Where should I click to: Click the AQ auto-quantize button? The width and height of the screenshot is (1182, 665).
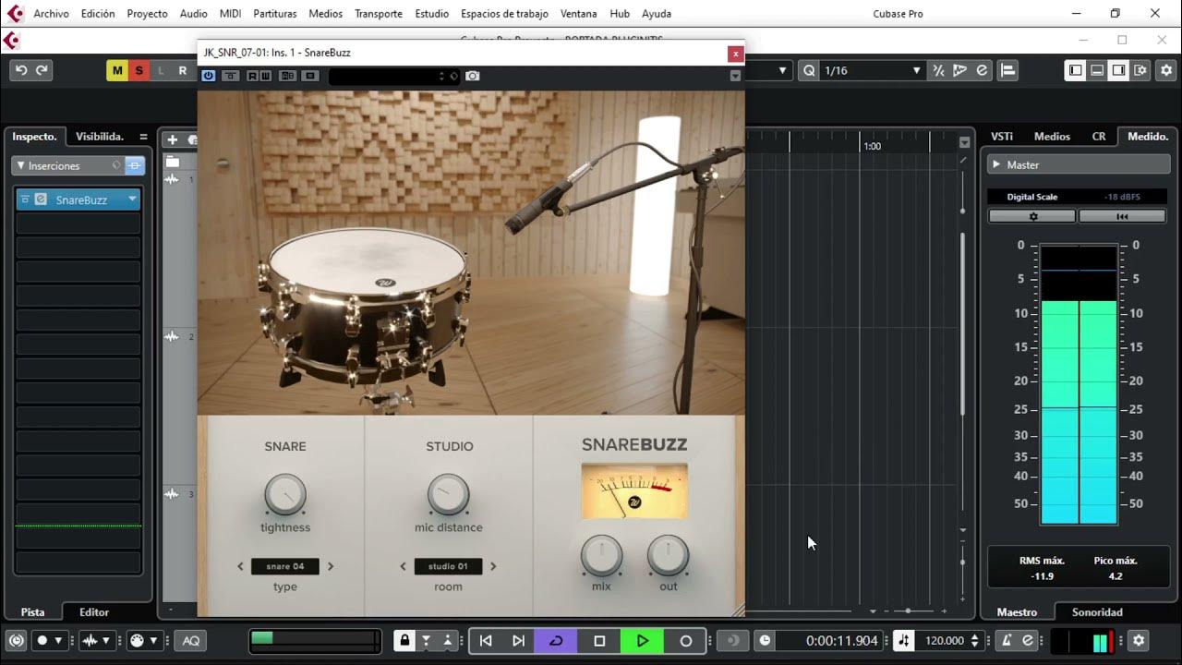(191, 640)
